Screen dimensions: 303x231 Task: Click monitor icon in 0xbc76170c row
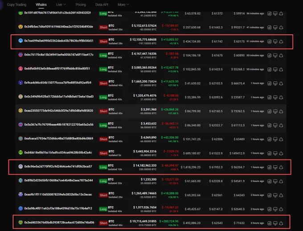tap(275, 56)
